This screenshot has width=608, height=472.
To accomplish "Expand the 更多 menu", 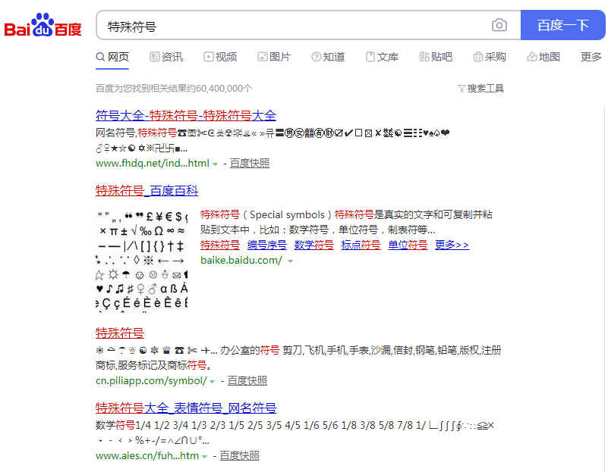I will point(591,57).
